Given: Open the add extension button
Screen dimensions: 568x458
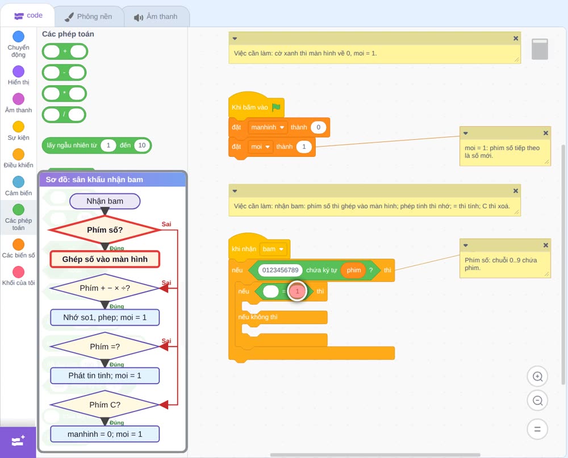Looking at the screenshot, I should 18,442.
